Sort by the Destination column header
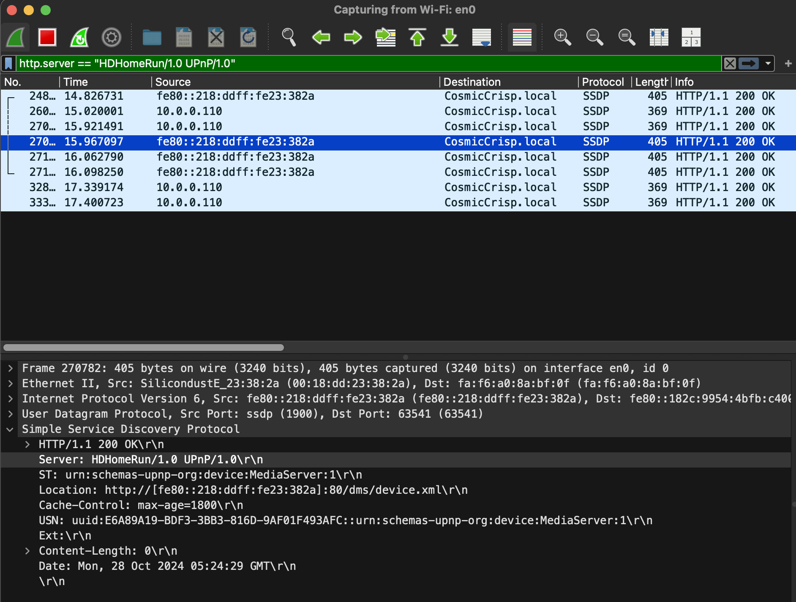This screenshot has width=796, height=602. [509, 82]
